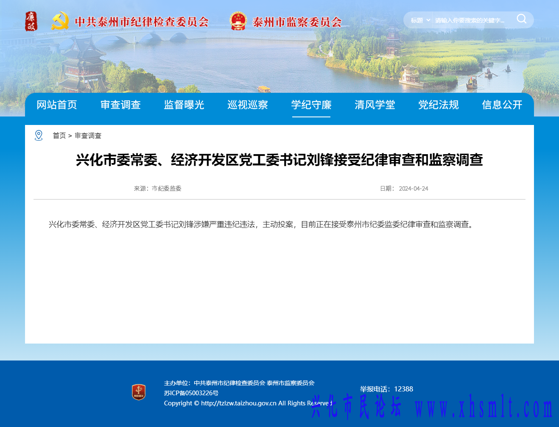Click the date 2024-04-24
Image resolution: width=559 pixels, height=427 pixels.
[414, 189]
